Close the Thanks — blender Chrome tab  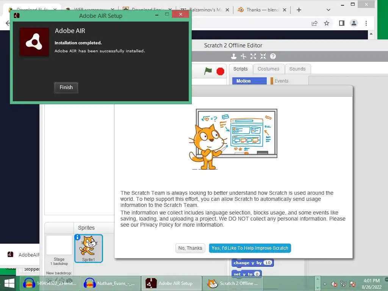coord(285,10)
